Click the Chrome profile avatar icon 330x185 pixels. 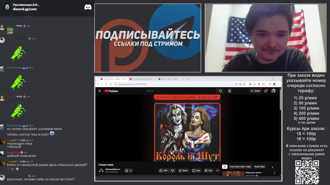coord(274,84)
